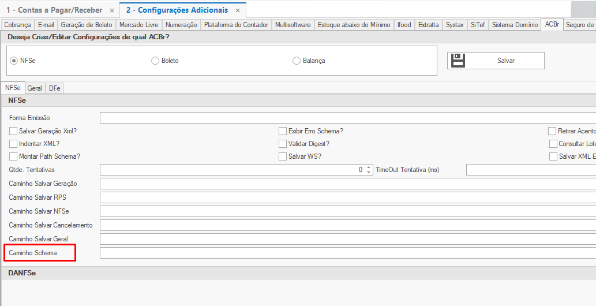Screen dimensions: 596x306
Task: Open the Mercado Livre settings tab
Action: point(138,25)
